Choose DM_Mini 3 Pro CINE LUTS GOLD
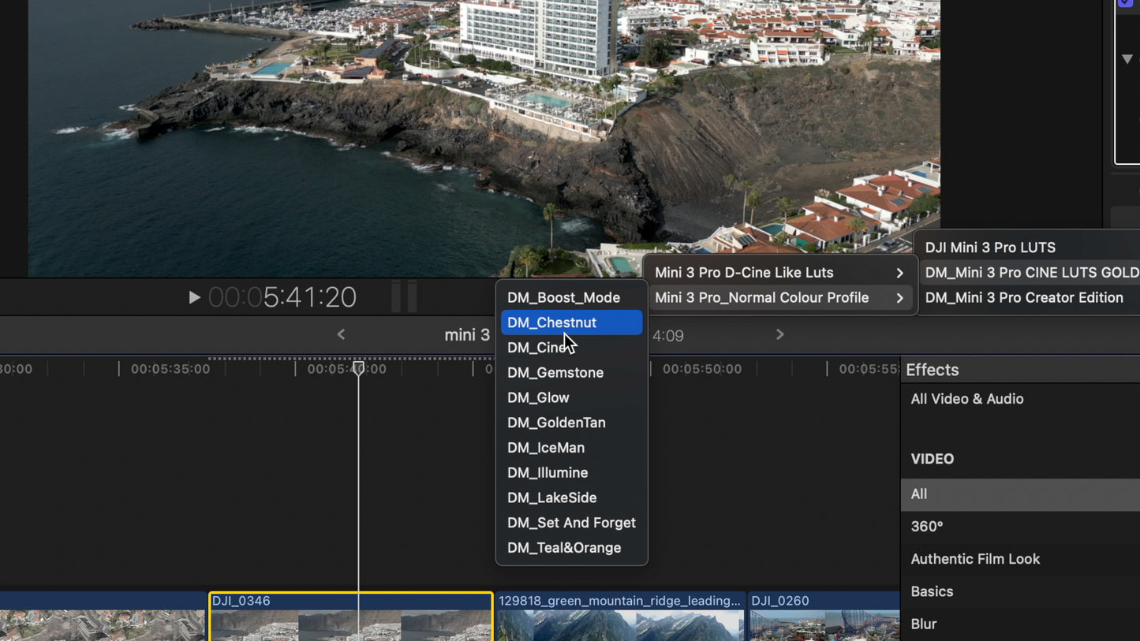1140x641 pixels. (1031, 272)
